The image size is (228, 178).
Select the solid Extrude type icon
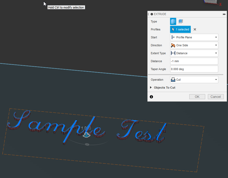(x=173, y=21)
